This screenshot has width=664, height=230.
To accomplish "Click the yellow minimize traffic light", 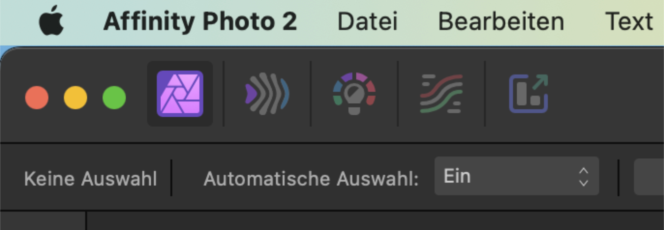I will click(x=75, y=98).
